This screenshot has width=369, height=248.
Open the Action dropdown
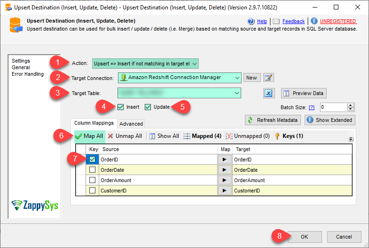145,64
